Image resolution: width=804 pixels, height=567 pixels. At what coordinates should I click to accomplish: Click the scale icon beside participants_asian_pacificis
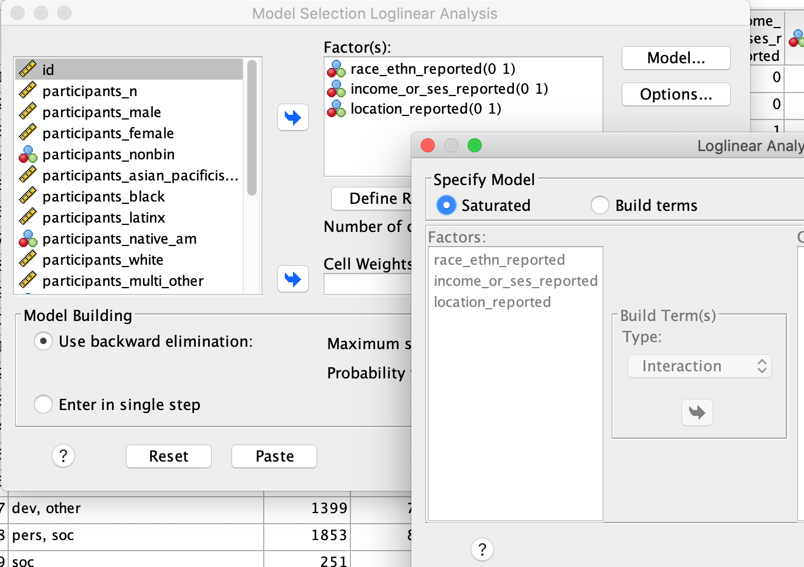[x=28, y=175]
